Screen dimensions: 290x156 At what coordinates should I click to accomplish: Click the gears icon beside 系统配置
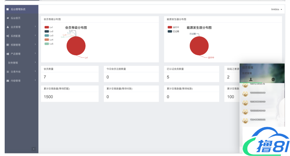8,36
